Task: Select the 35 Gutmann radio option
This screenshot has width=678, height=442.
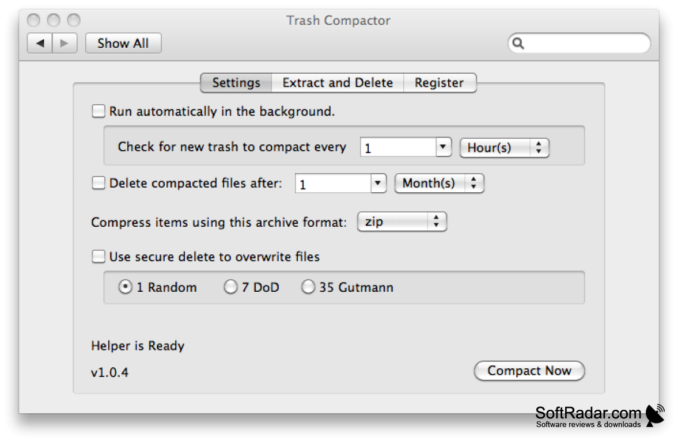Action: coord(308,287)
